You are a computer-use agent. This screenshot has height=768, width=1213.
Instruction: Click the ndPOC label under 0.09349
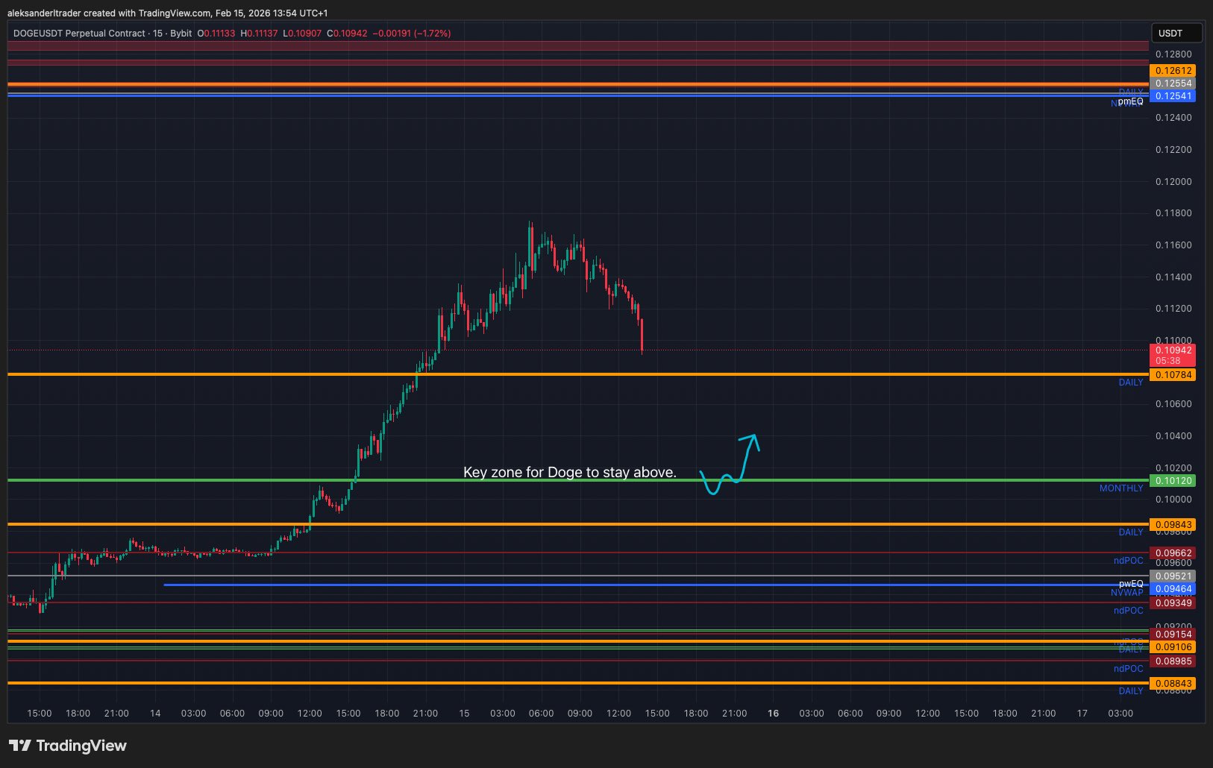tap(1129, 611)
